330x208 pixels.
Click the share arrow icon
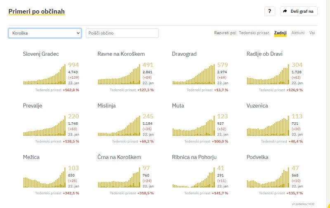285,12
